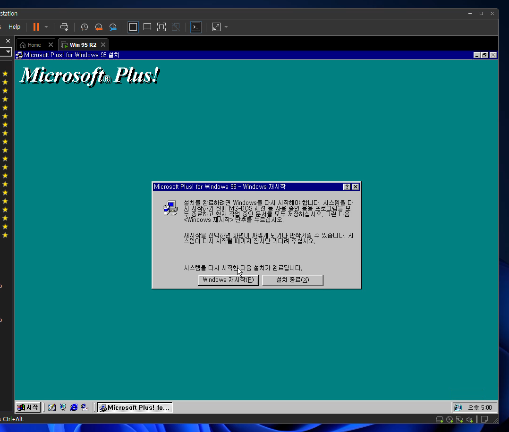The width and height of the screenshot is (509, 432).
Task: Toggle the library sidebar panel view
Action: pos(133,27)
